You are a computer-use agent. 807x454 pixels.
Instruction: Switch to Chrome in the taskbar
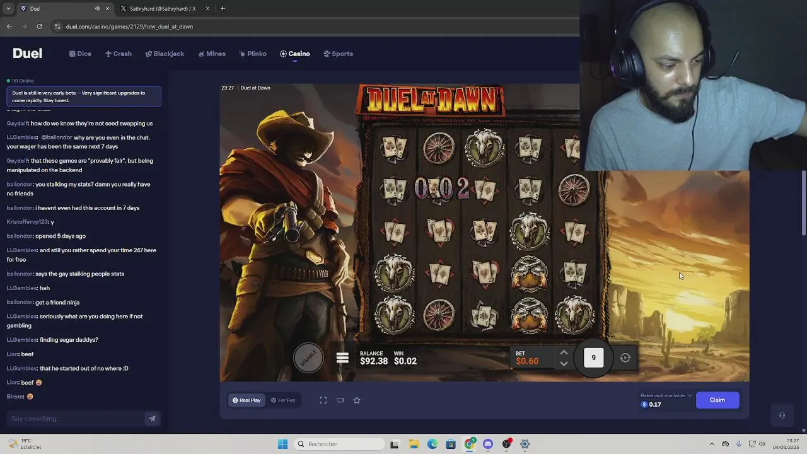click(x=469, y=444)
